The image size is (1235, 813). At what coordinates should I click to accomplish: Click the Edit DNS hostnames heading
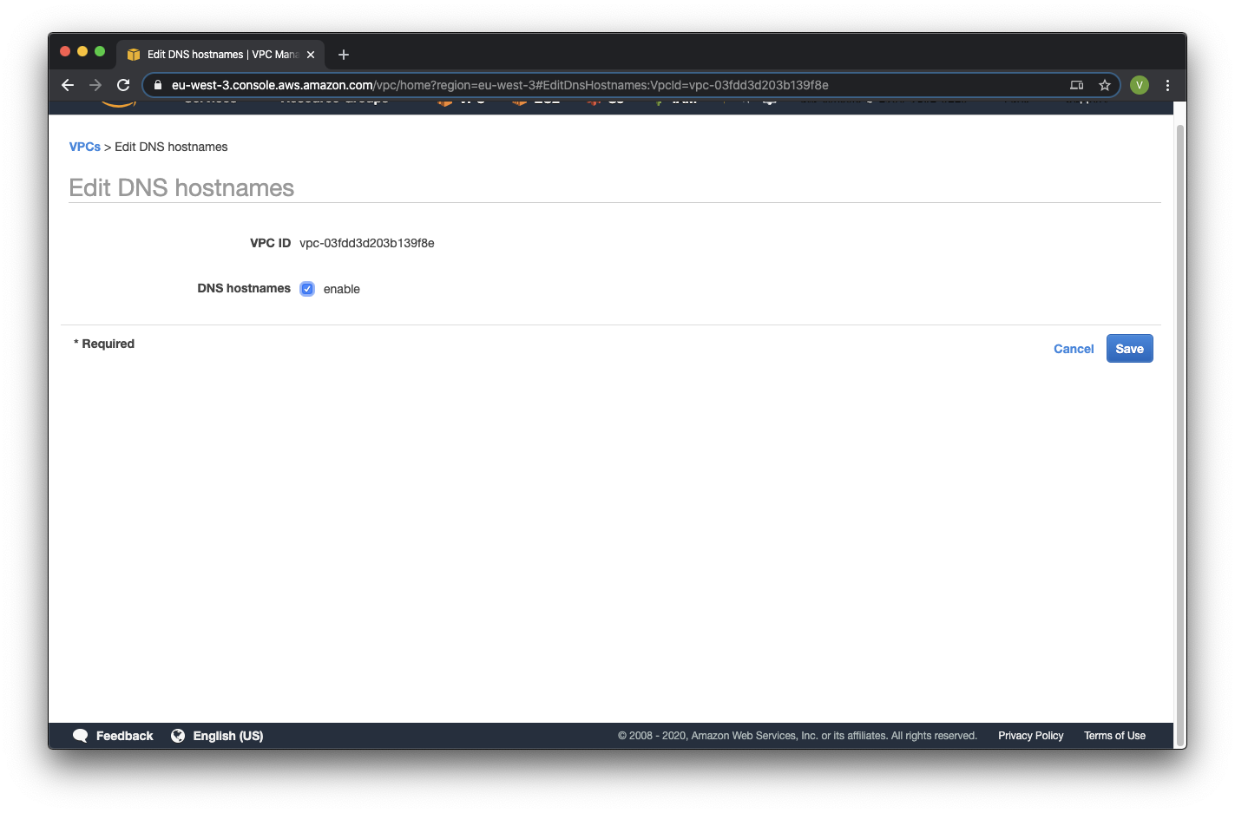[181, 187]
